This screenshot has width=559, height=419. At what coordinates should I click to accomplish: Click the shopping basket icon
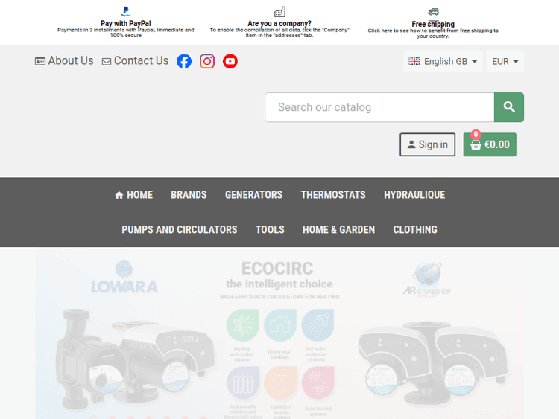click(476, 145)
